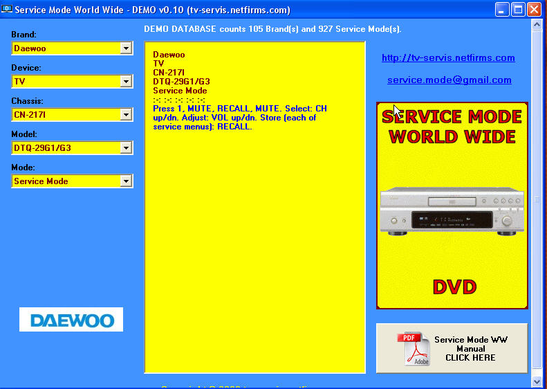Click the 'DTQ-29G1/G3' line in yellow panel
The image size is (547, 389).
[x=181, y=82]
